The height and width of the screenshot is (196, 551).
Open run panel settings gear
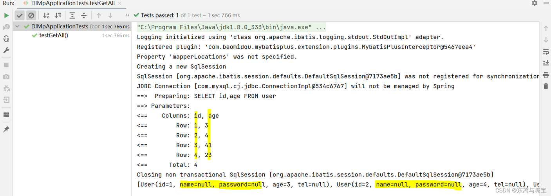[x=535, y=3]
